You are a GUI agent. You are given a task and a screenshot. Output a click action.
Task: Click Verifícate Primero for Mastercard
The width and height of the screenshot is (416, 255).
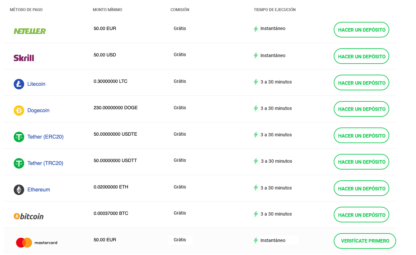365,241
